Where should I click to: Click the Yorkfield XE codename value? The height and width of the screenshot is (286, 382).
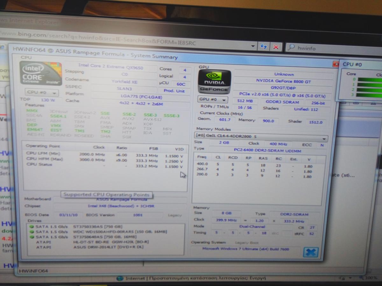click(x=124, y=81)
